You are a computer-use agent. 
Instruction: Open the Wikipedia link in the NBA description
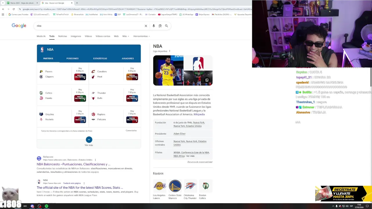click(199, 114)
